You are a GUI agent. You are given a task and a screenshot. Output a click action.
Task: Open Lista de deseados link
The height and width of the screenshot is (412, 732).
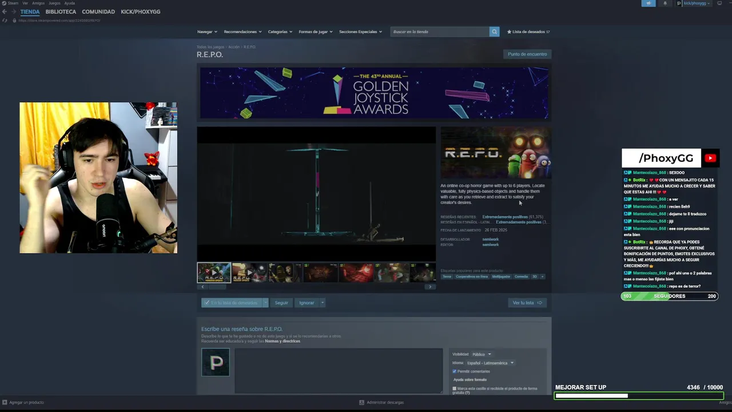[528, 31]
